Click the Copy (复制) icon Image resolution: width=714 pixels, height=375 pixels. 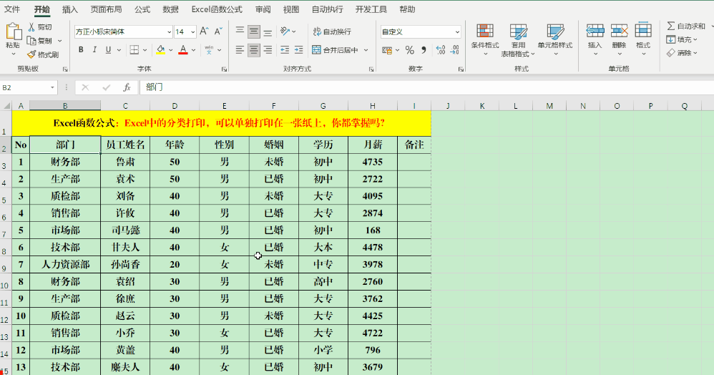(31, 41)
